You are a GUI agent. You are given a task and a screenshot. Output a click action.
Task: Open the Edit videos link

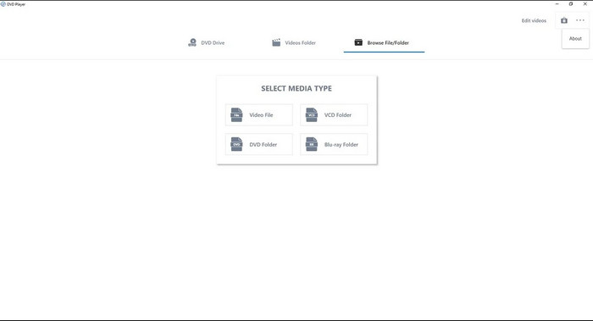coord(534,21)
